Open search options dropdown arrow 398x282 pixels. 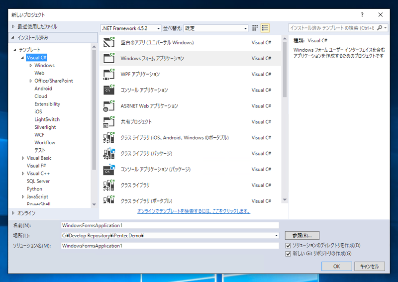pyautogui.click(x=385, y=28)
